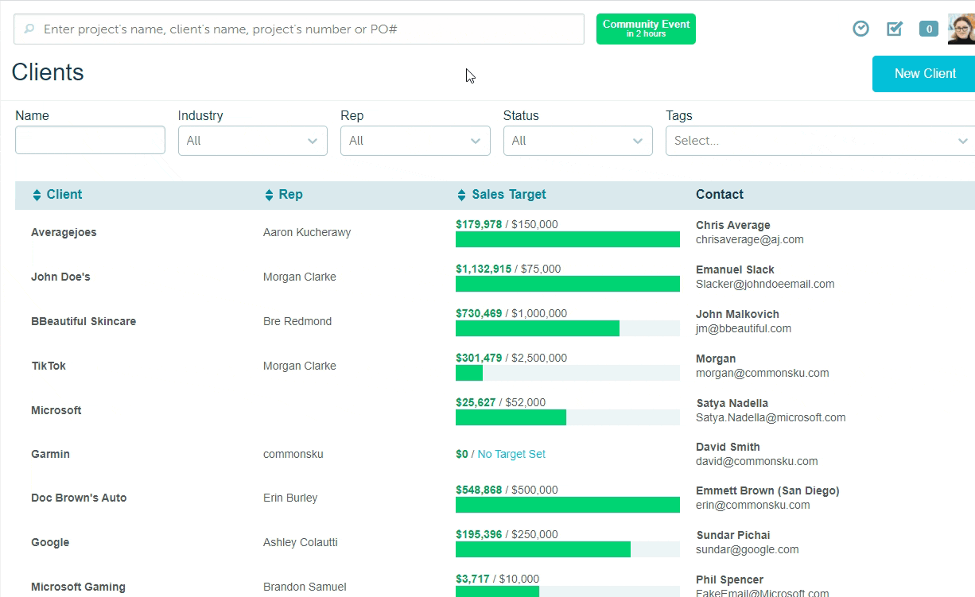Click the No Target Set link for Garmin

(511, 454)
